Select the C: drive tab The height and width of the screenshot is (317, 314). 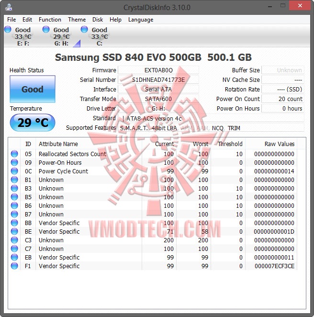[100, 36]
